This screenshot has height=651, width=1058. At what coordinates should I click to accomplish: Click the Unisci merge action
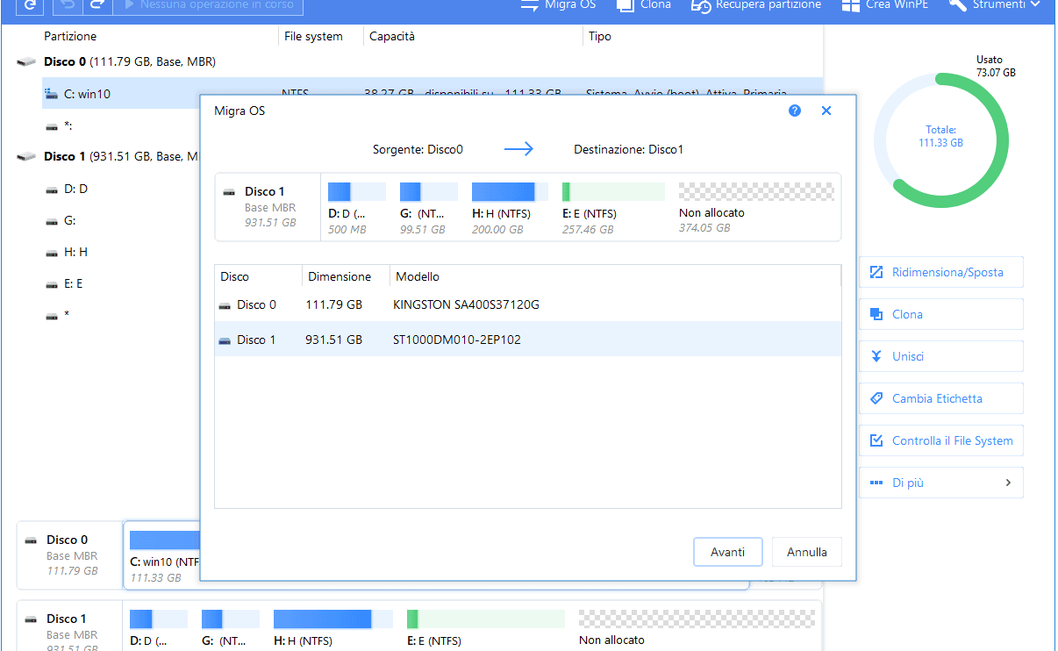click(x=940, y=356)
